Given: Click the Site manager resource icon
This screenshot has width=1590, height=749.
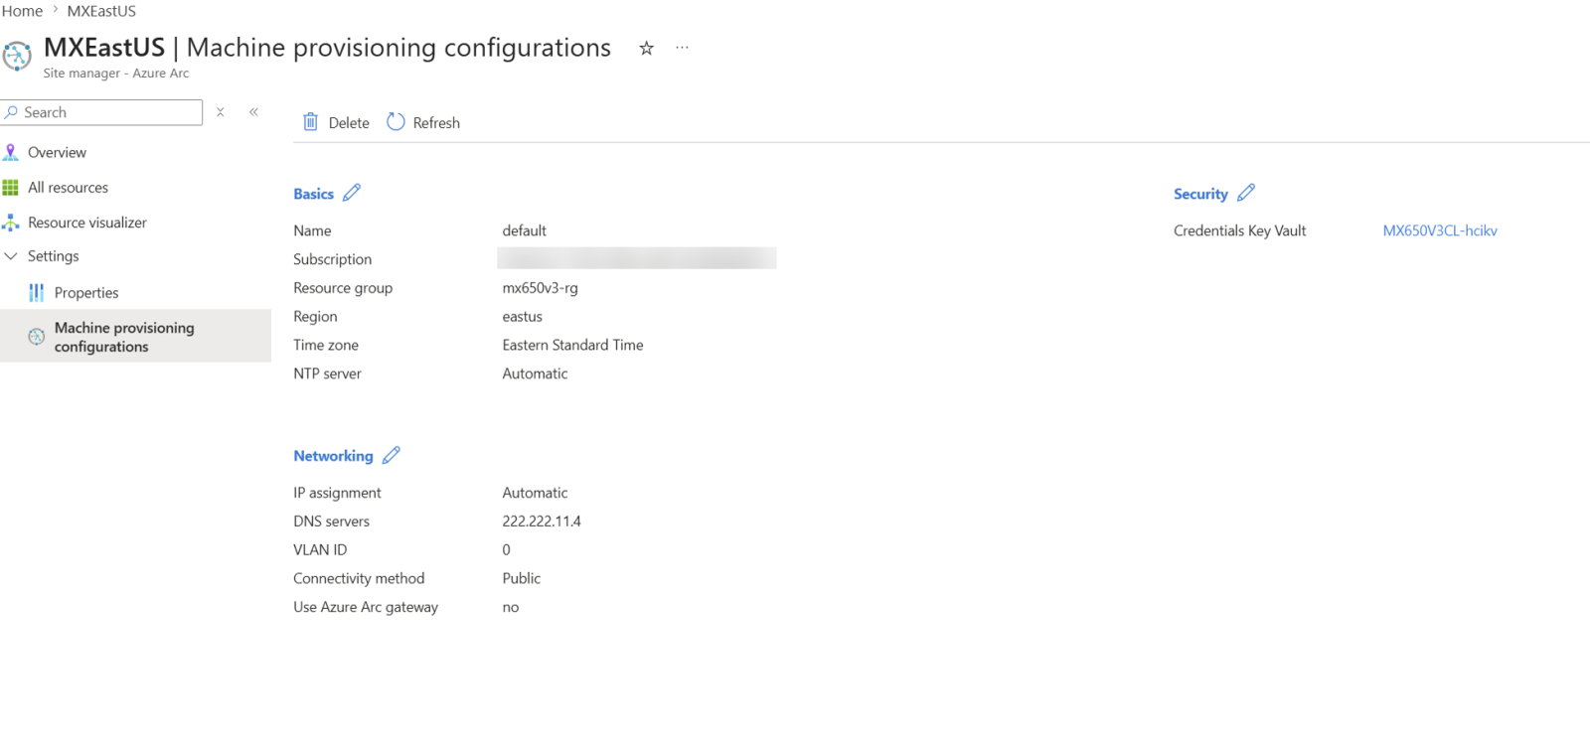Looking at the screenshot, I should point(17,56).
